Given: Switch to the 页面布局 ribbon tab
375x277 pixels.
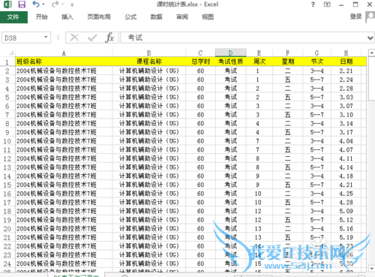Looking at the screenshot, I should [99, 17].
